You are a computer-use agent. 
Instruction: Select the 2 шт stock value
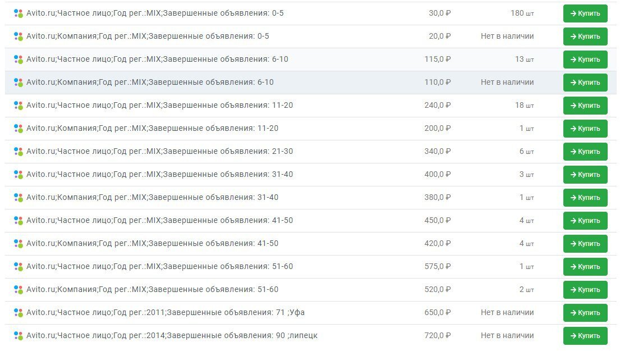point(527,289)
